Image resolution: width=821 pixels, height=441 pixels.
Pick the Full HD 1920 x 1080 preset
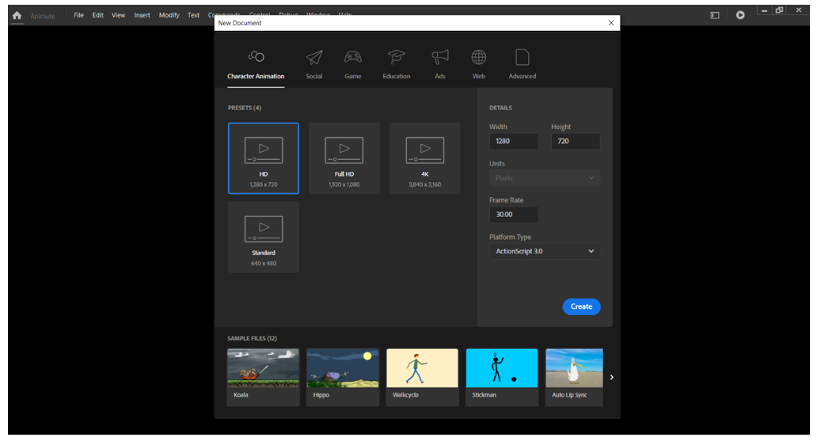(344, 158)
